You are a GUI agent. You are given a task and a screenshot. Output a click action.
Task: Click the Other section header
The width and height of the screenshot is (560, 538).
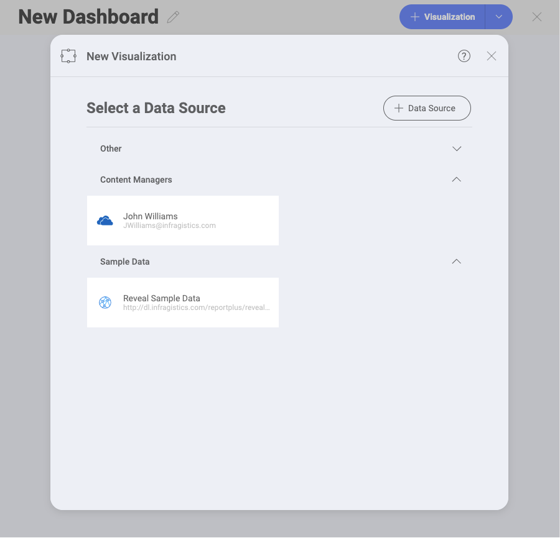(x=111, y=148)
